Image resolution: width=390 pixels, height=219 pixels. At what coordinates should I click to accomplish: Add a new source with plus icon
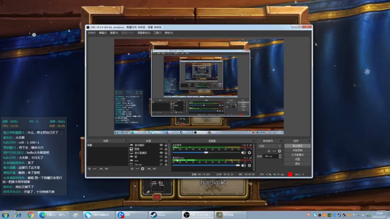coord(132,169)
